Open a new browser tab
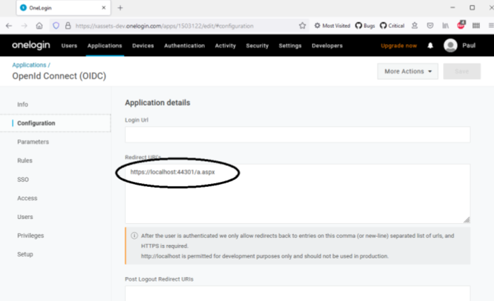This screenshot has height=301, width=494. tap(120, 8)
